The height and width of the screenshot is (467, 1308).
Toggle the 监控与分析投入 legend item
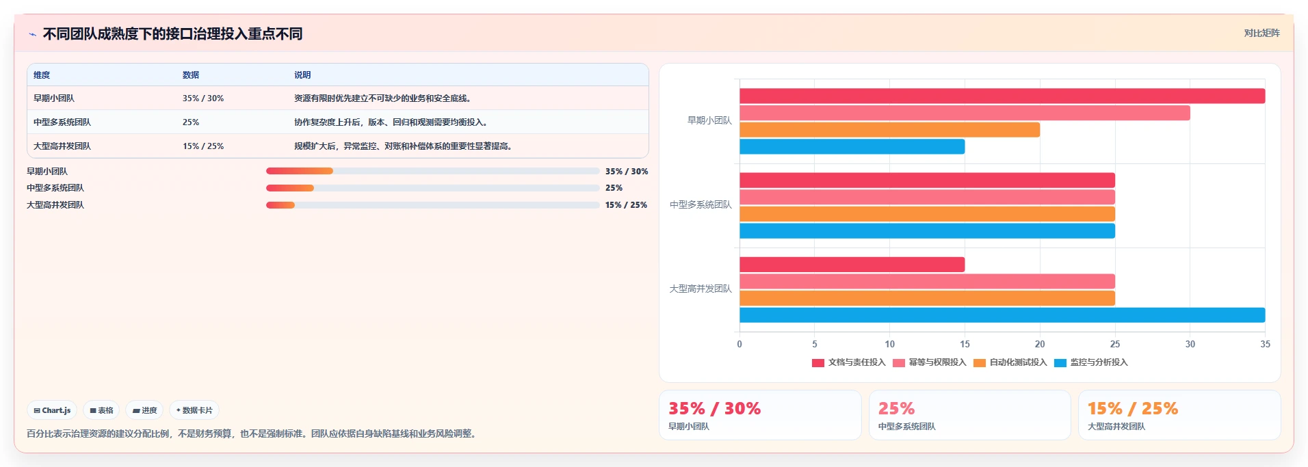pyautogui.click(x=1090, y=362)
